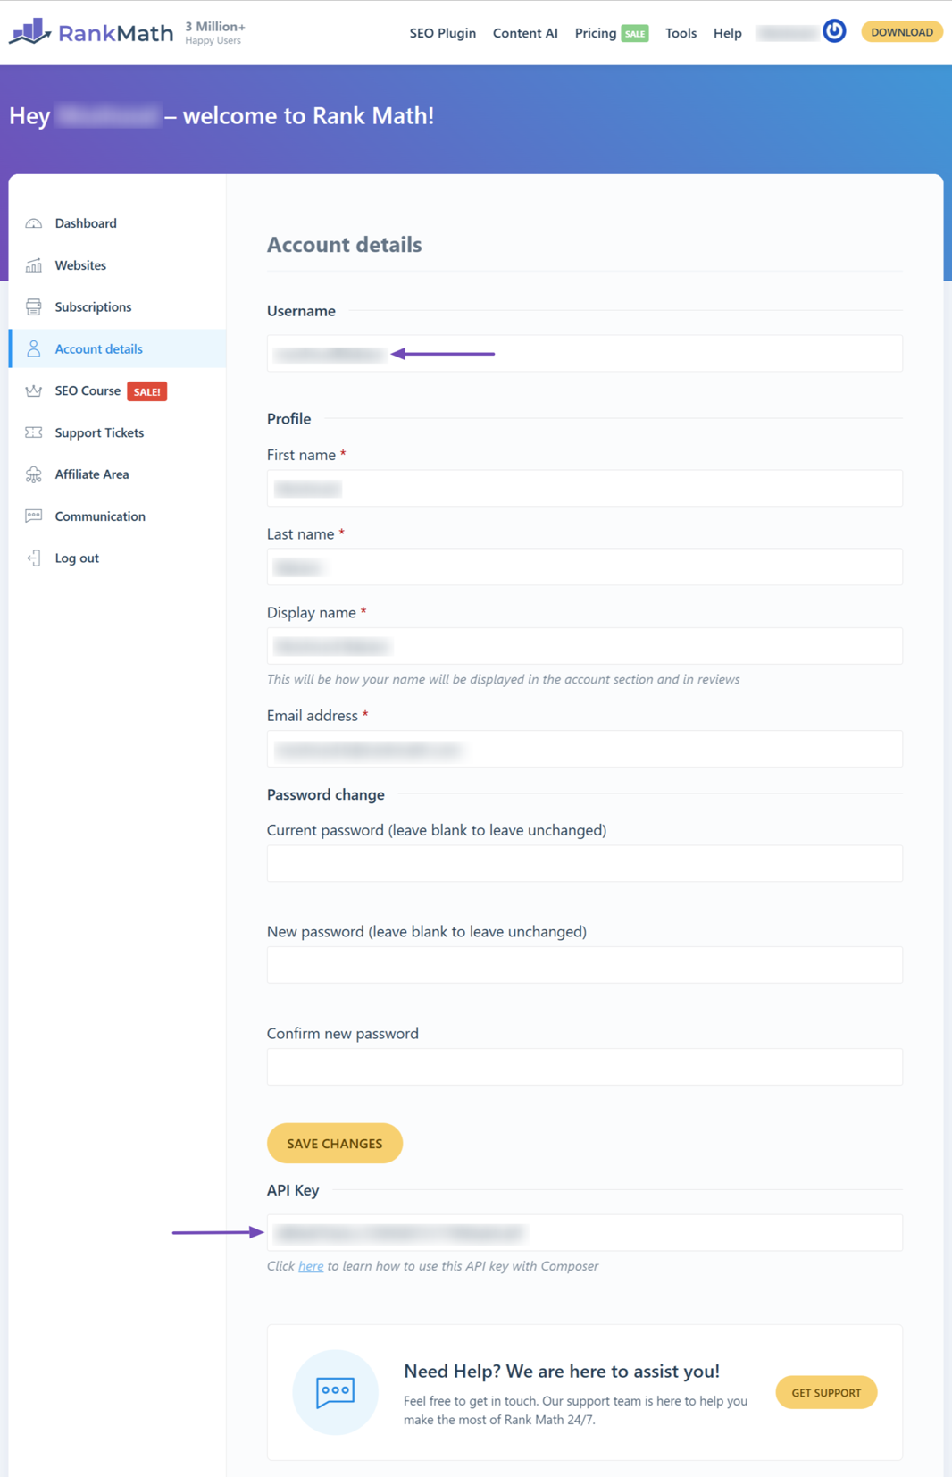This screenshot has width=952, height=1477.
Task: Open Help menu
Action: pos(728,33)
